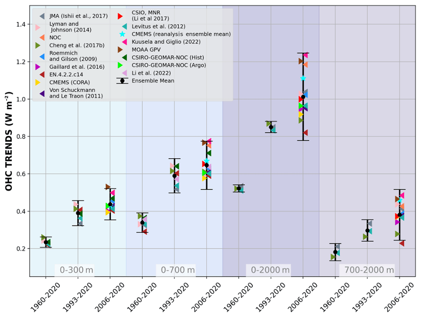Click the cyan star data point in the plot
Viewport: 421px width, 317px height.
pos(303,78)
